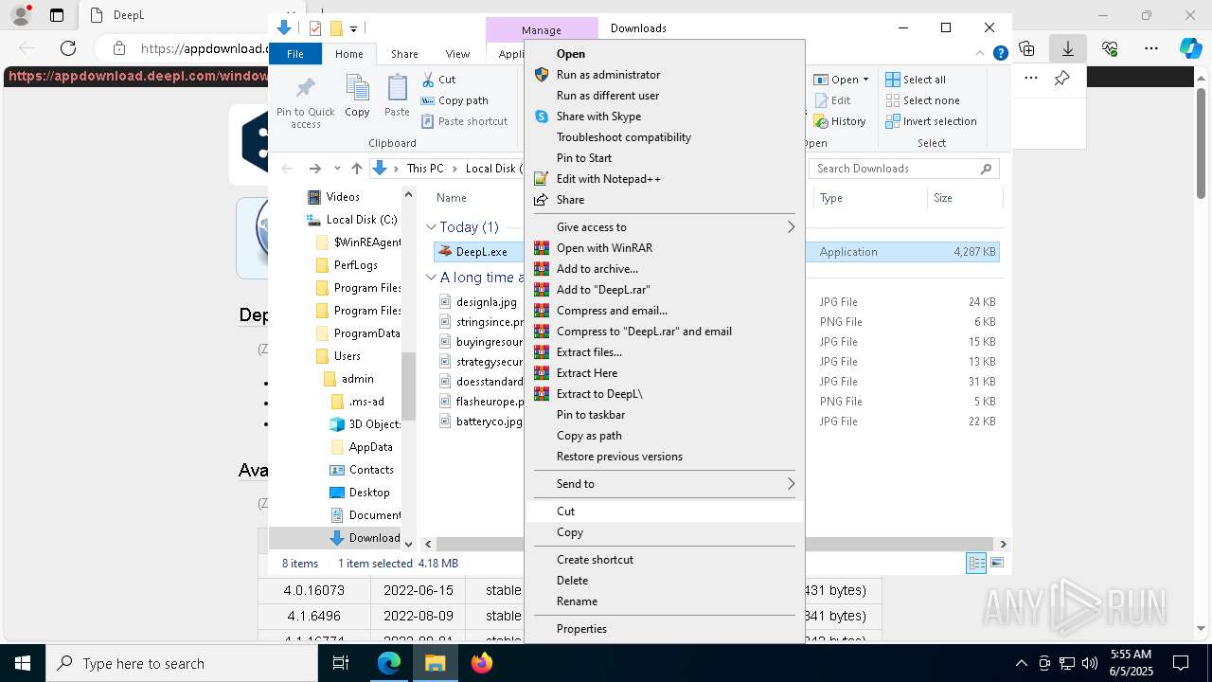Image resolution: width=1212 pixels, height=682 pixels.
Task: Choose Run as administrator
Action: point(608,75)
